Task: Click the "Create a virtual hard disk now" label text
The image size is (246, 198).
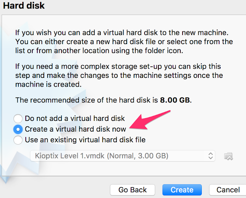Action: 75,129
